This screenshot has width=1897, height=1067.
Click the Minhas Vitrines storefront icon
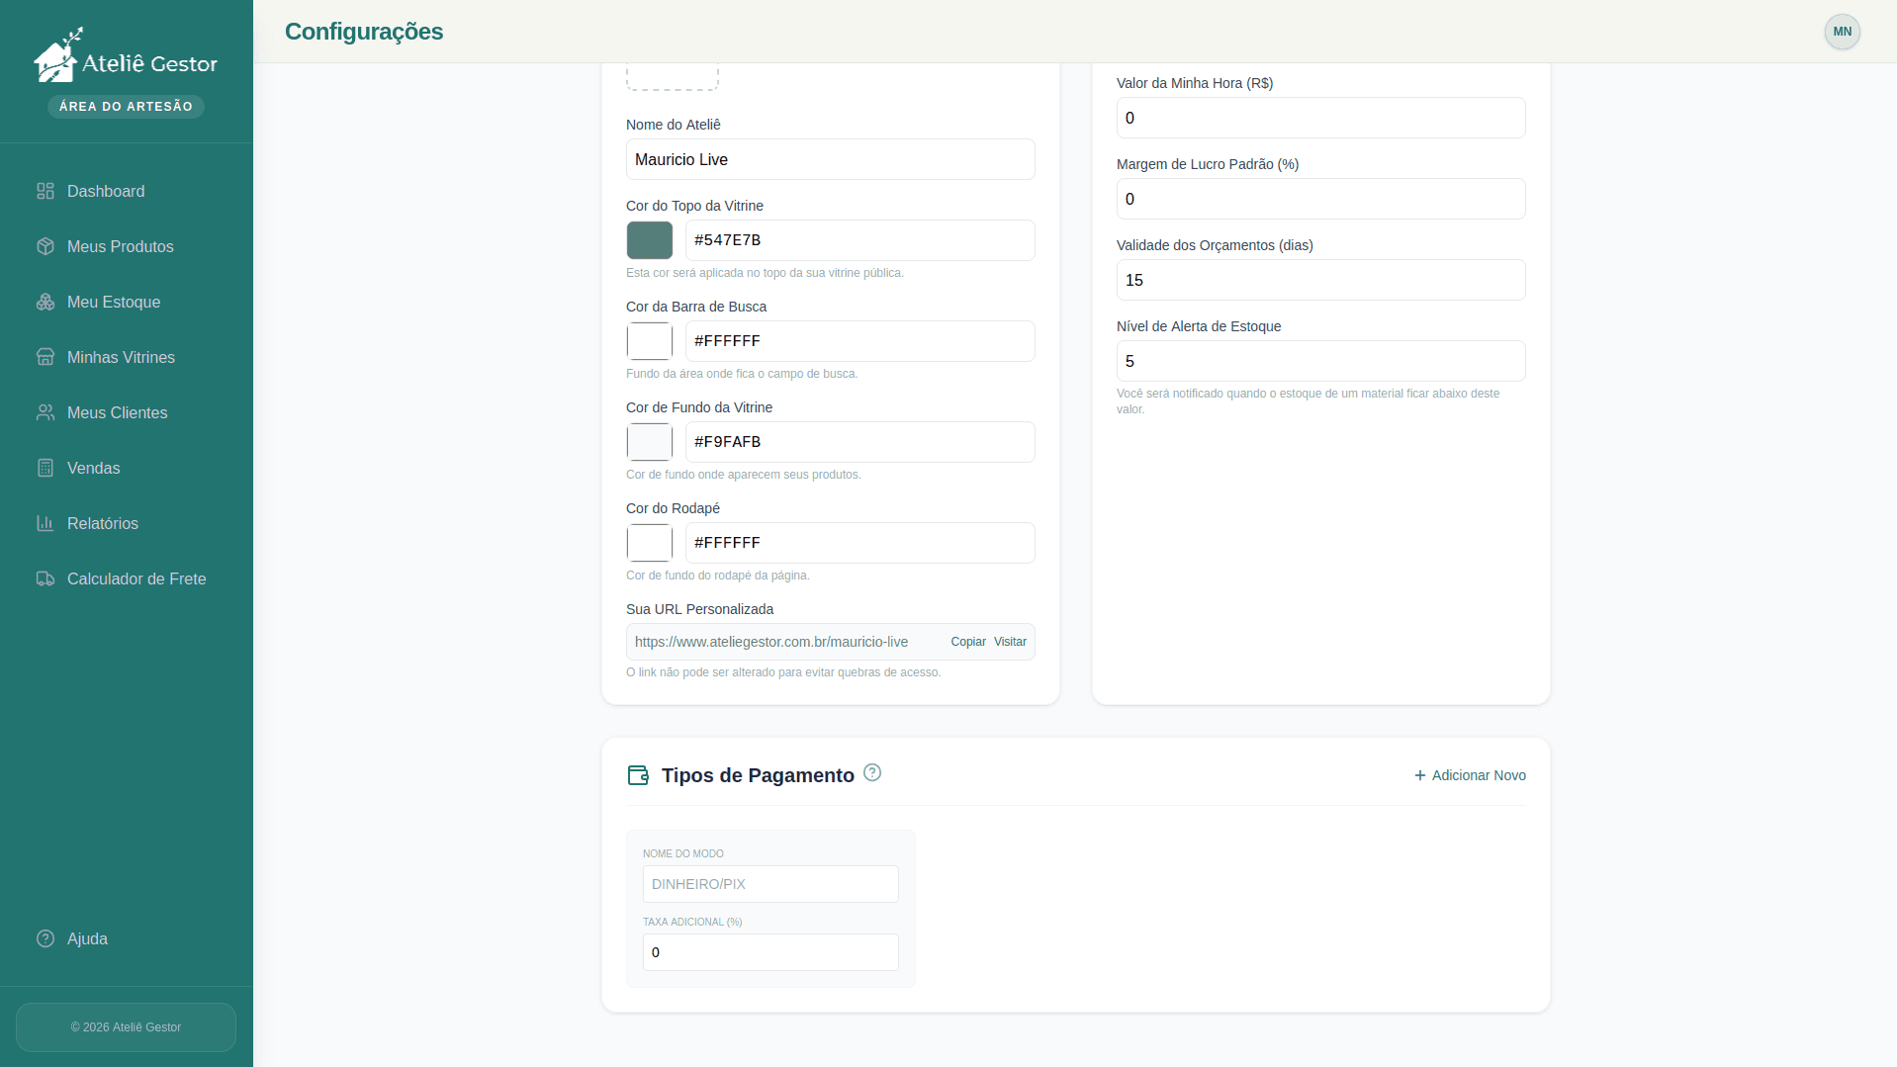click(x=45, y=357)
